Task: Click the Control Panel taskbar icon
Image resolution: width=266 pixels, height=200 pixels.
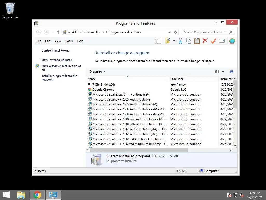Action: pyautogui.click(x=53, y=195)
